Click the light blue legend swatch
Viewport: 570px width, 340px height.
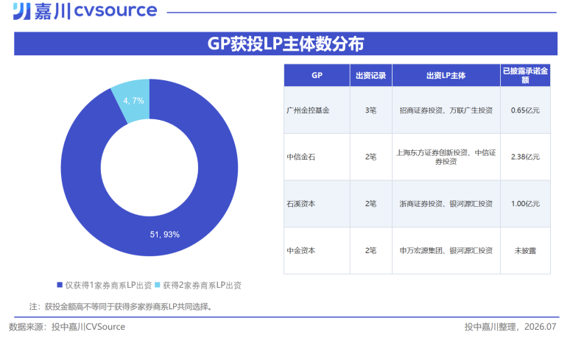[158, 285]
